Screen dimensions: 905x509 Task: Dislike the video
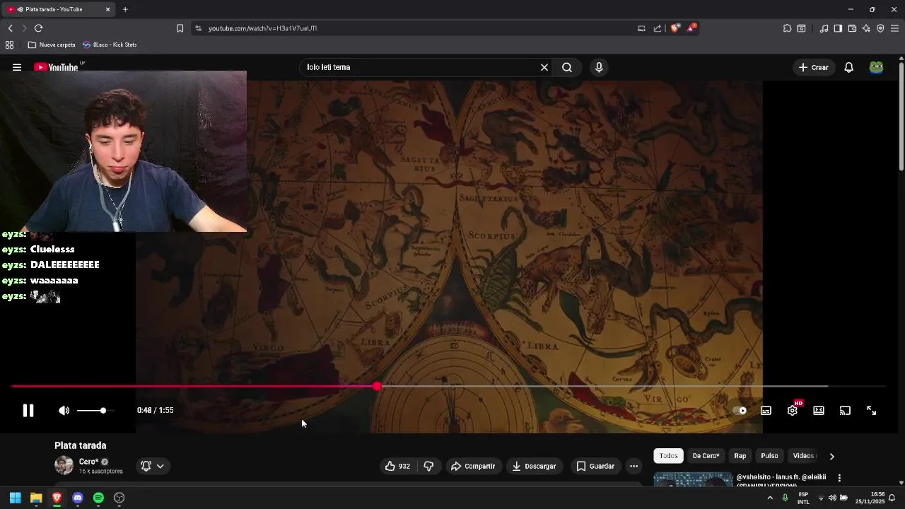click(x=428, y=466)
